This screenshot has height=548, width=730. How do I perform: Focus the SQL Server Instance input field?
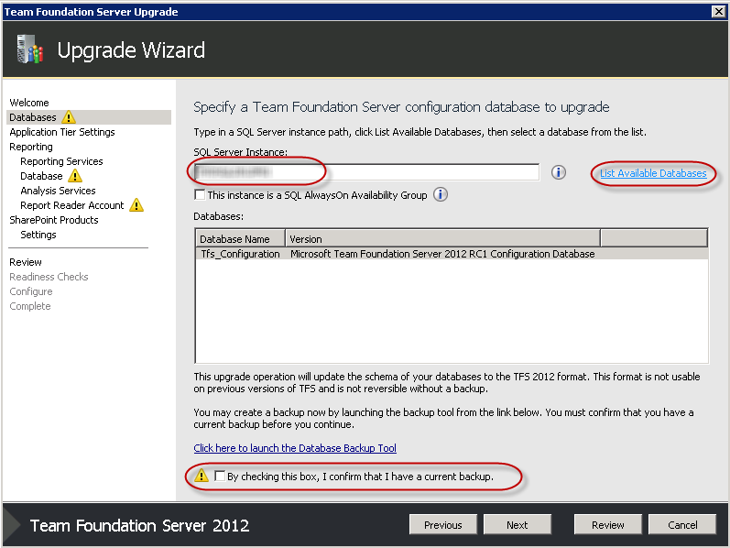(366, 172)
